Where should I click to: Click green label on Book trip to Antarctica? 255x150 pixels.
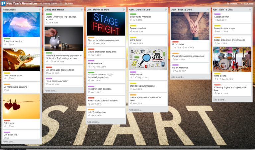click(133, 14)
